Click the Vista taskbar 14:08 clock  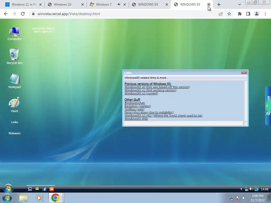(264, 189)
